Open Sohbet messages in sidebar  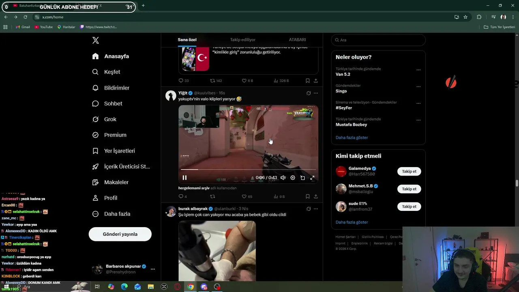107,103
